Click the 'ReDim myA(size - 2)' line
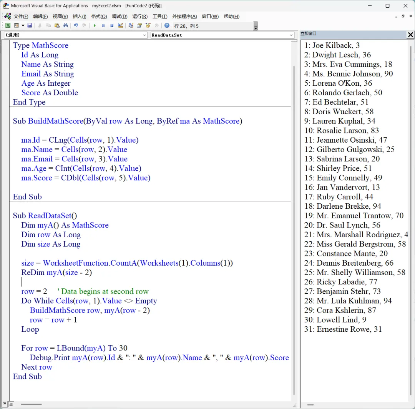This screenshot has width=415, height=409. click(x=56, y=273)
